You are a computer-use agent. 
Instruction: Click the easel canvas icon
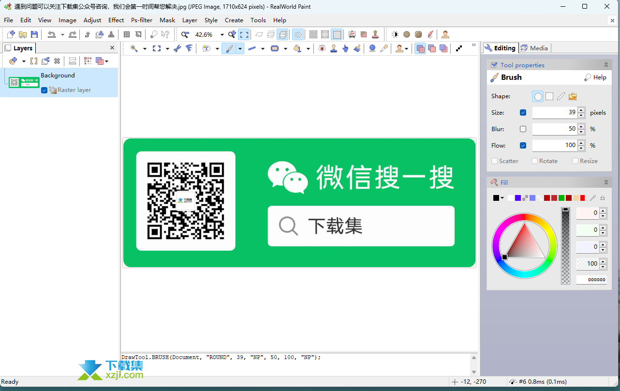coord(352,34)
